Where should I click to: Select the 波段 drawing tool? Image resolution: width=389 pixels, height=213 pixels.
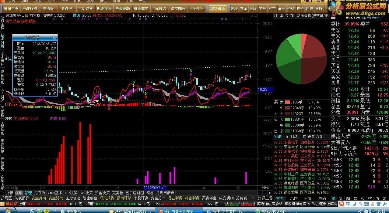point(253,8)
